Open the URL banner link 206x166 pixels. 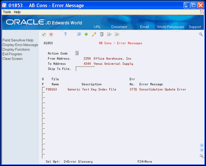tap(97, 27)
